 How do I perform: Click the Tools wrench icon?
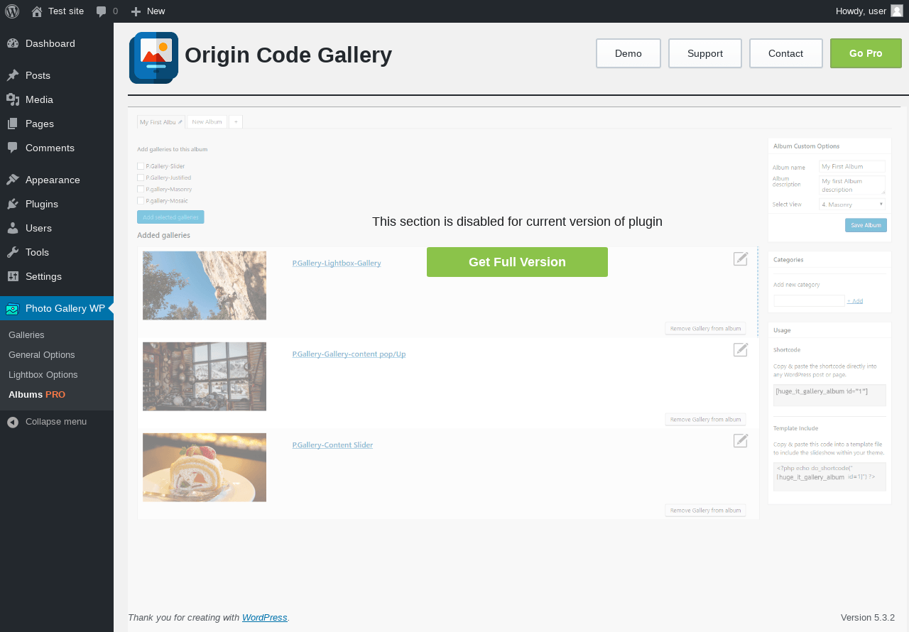pyautogui.click(x=13, y=252)
